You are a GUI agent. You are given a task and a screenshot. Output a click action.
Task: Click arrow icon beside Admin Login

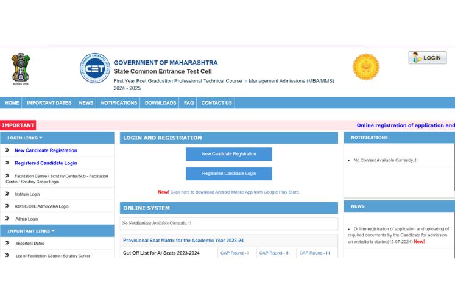coord(7,219)
